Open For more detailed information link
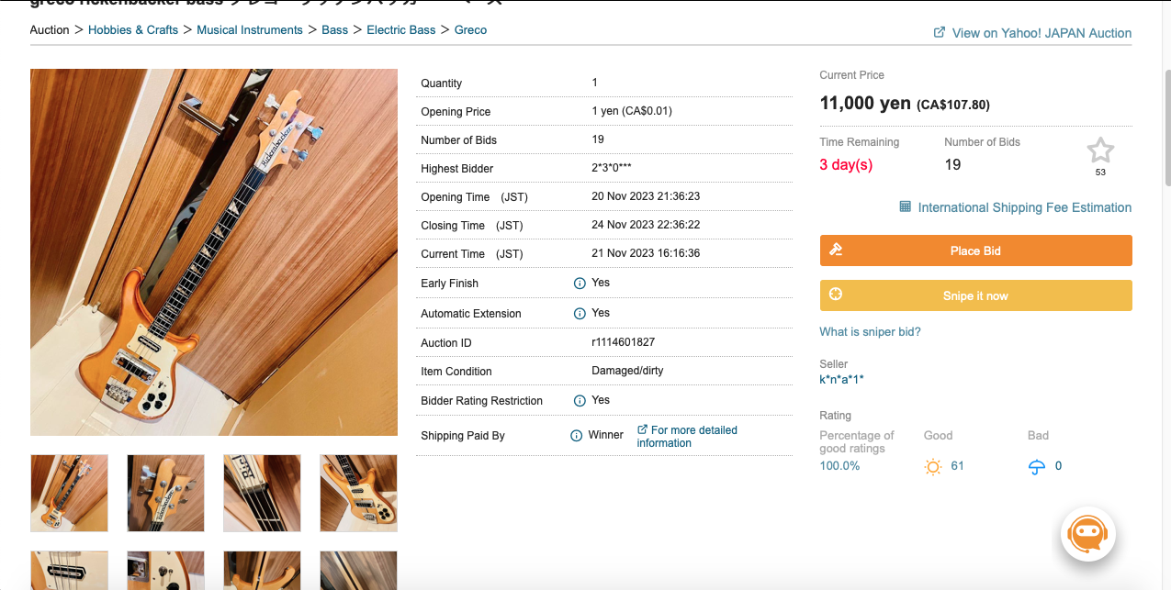 (x=687, y=436)
